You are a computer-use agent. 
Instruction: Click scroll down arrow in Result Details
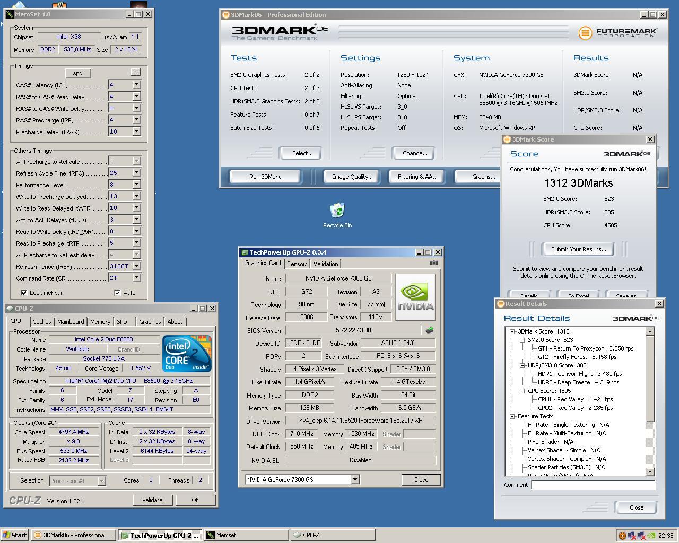[x=650, y=472]
